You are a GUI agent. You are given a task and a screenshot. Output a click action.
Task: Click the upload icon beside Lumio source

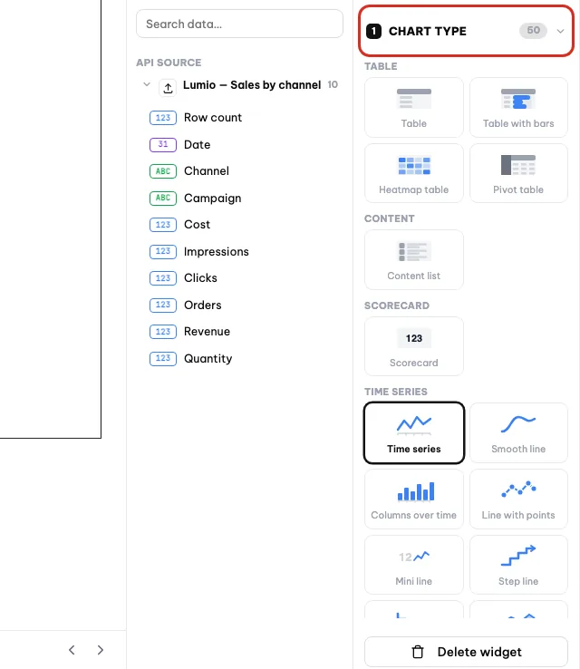(x=168, y=88)
